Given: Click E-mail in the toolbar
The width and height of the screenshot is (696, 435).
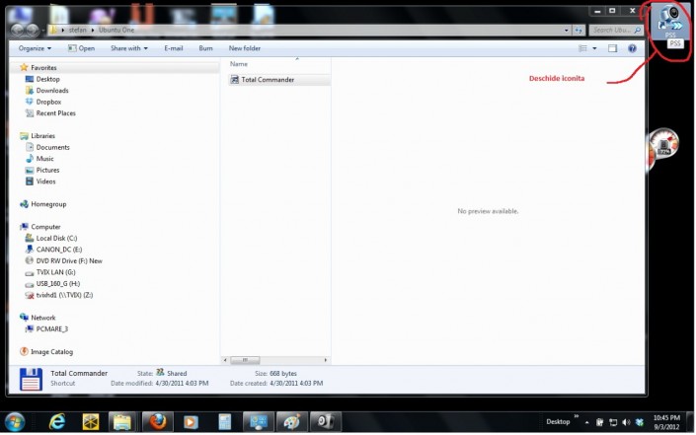Looking at the screenshot, I should click(174, 47).
